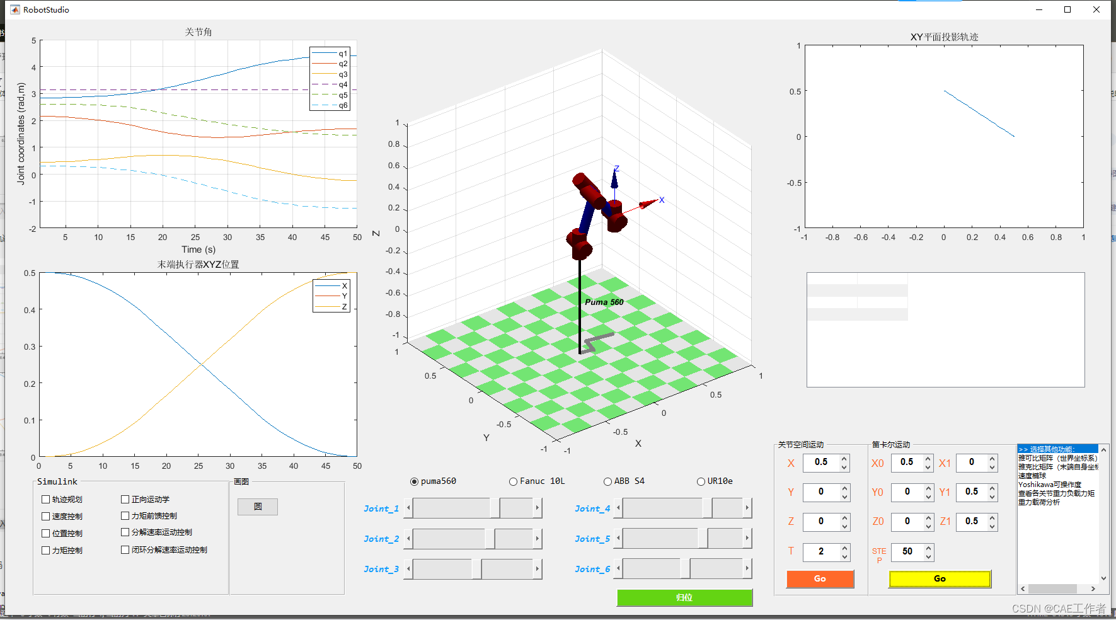Click the function list horizontal scroll left arrow
The image size is (1116, 620).
click(1023, 588)
